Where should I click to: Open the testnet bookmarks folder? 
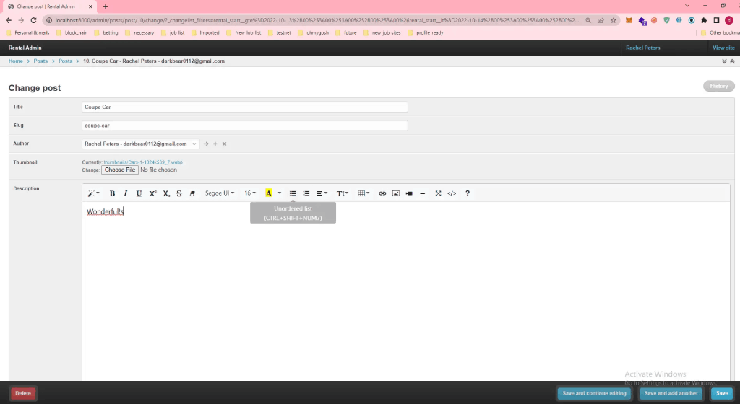point(280,33)
